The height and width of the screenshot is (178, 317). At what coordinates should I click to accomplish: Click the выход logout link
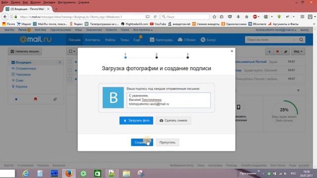tap(305, 30)
